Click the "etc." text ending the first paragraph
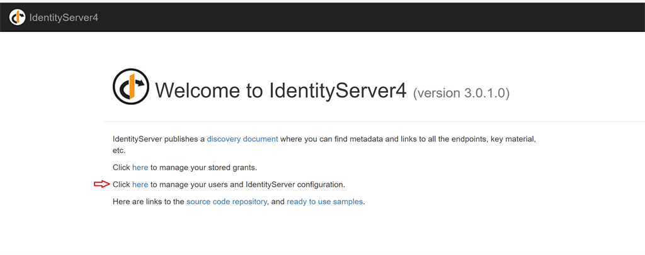 119,151
